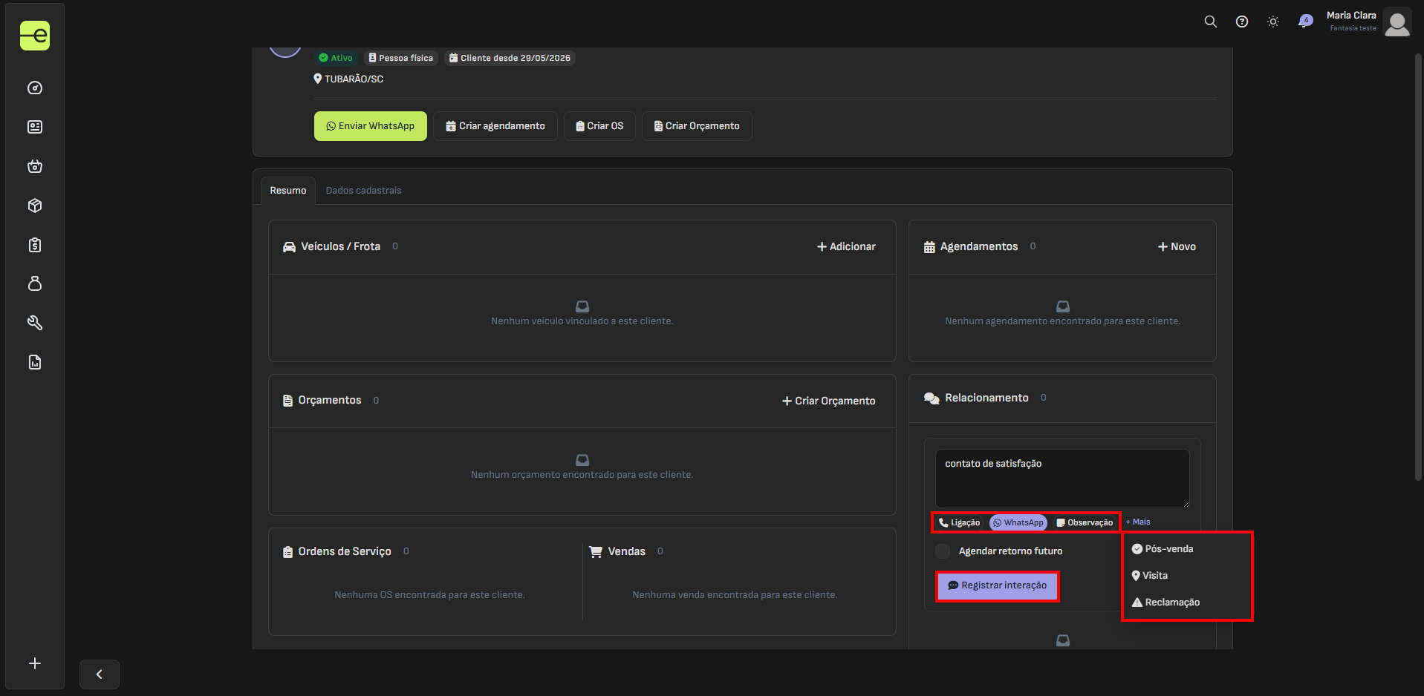Toggle light theme with the sun icon

pos(1273,22)
